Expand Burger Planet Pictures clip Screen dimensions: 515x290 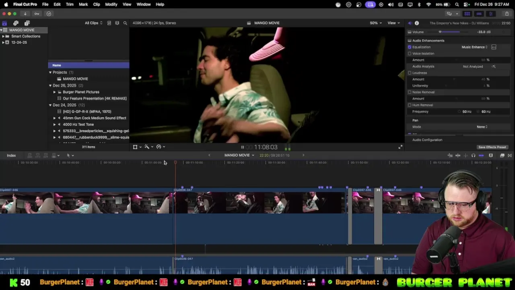(x=54, y=92)
